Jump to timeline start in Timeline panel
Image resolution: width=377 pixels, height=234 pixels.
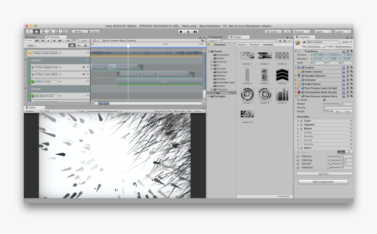(37, 41)
